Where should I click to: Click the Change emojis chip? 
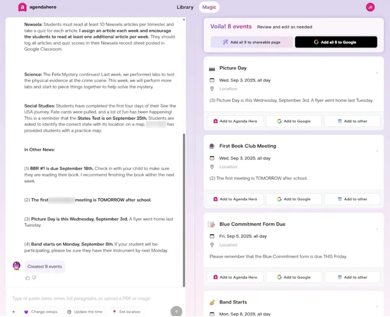pos(42,312)
